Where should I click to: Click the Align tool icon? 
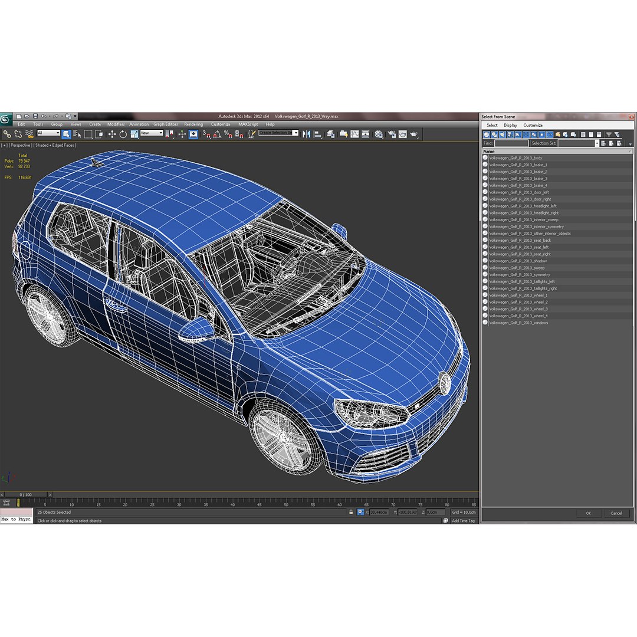tap(318, 134)
